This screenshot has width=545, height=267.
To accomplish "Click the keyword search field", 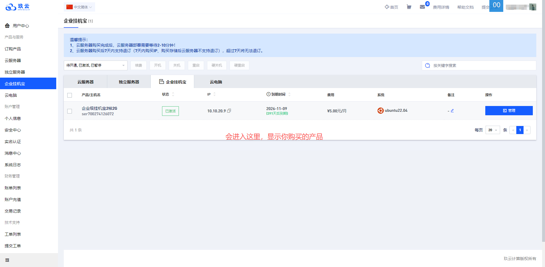I will 481,65.
